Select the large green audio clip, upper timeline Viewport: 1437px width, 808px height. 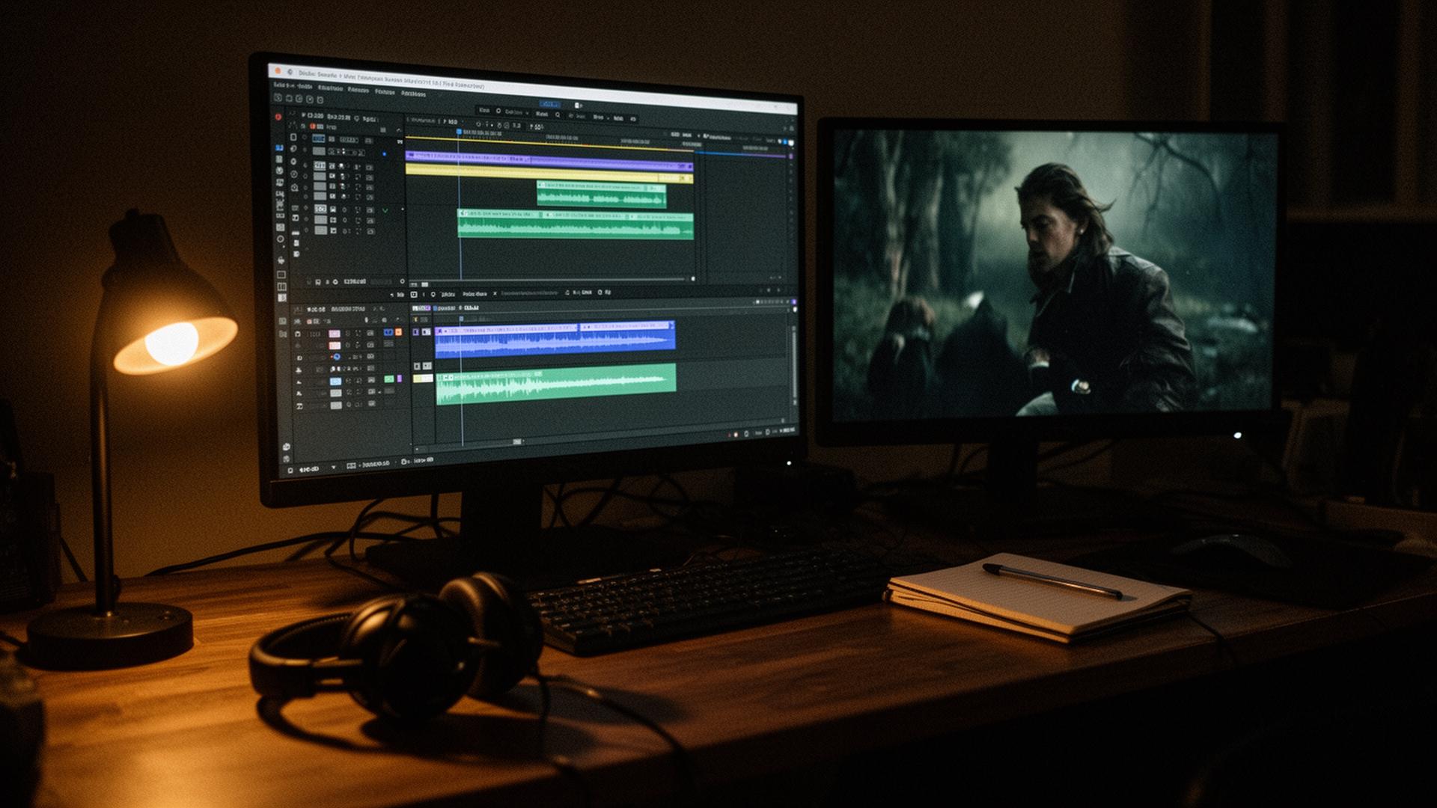click(576, 225)
